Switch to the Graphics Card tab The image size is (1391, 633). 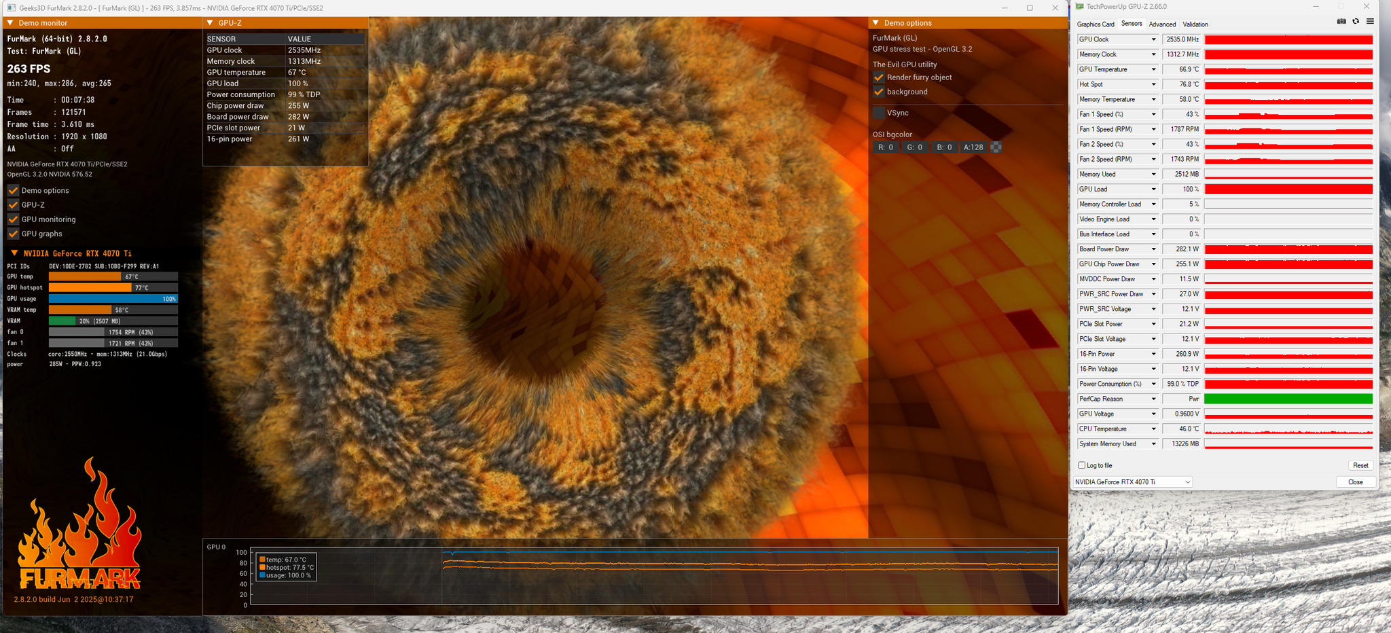click(1096, 24)
